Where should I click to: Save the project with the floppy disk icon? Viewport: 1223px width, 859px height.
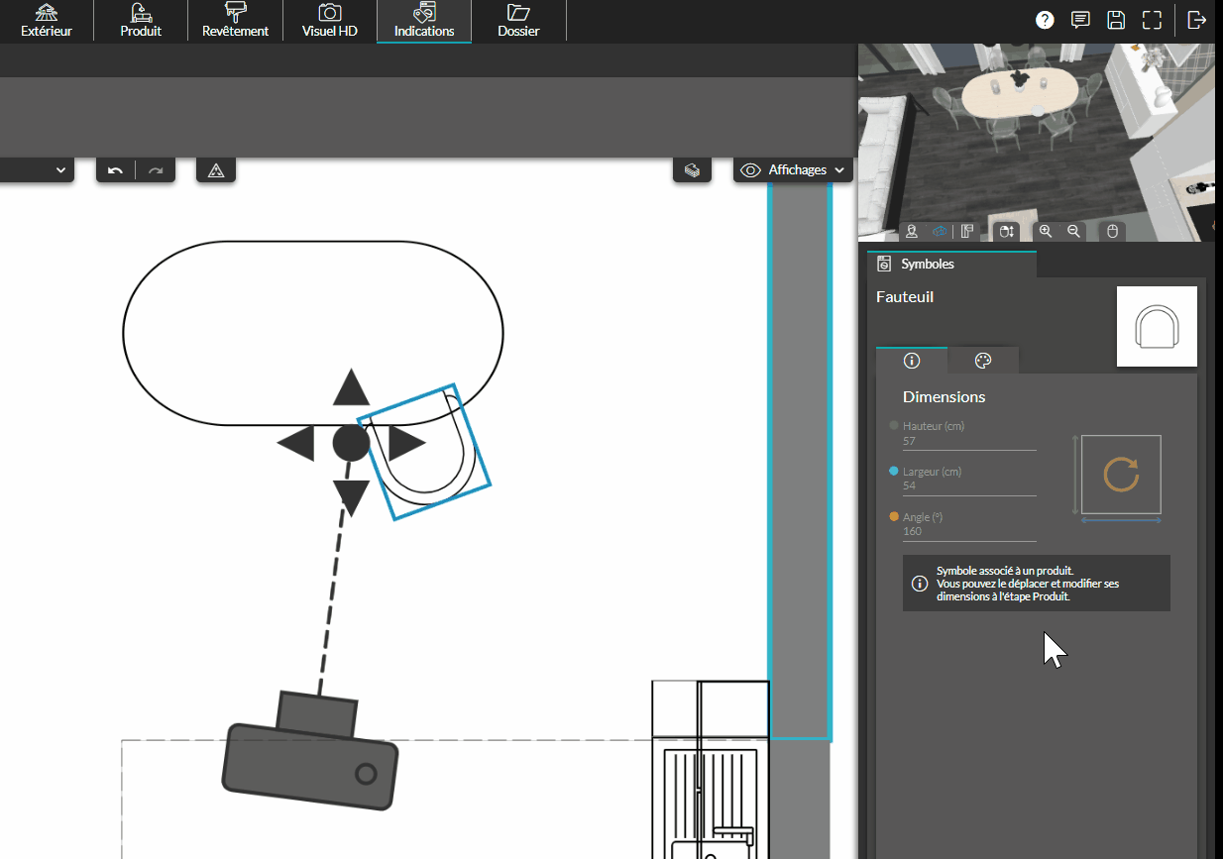[1116, 20]
